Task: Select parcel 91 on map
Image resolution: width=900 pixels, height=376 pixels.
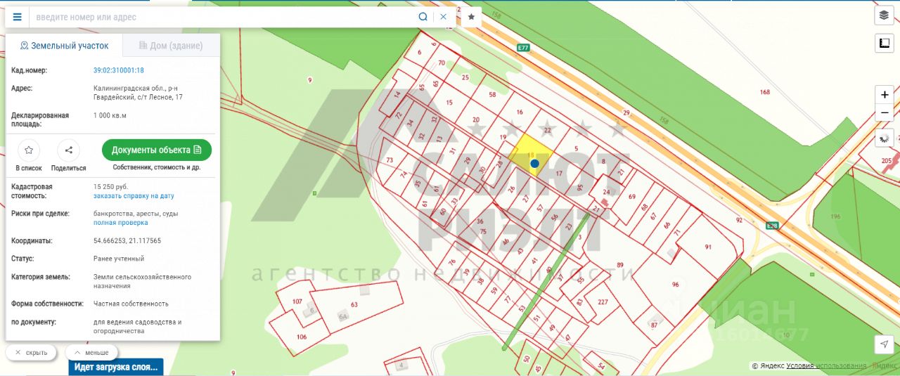Action: (709, 247)
